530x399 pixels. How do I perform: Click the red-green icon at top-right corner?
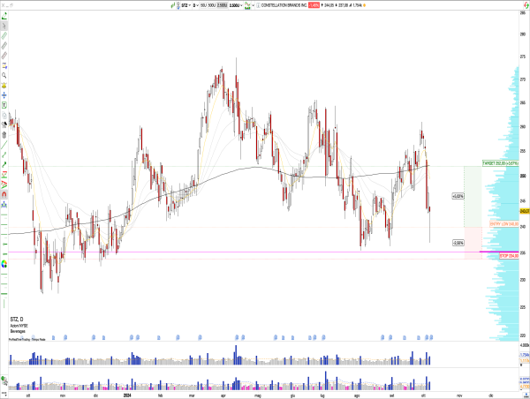pos(526,5)
